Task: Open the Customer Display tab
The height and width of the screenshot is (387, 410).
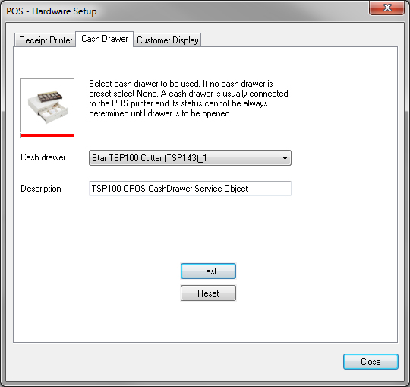Action: coord(167,40)
